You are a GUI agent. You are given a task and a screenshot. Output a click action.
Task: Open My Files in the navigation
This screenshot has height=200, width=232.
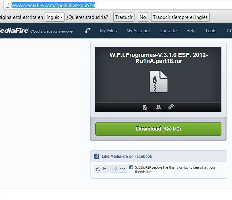pos(108,31)
